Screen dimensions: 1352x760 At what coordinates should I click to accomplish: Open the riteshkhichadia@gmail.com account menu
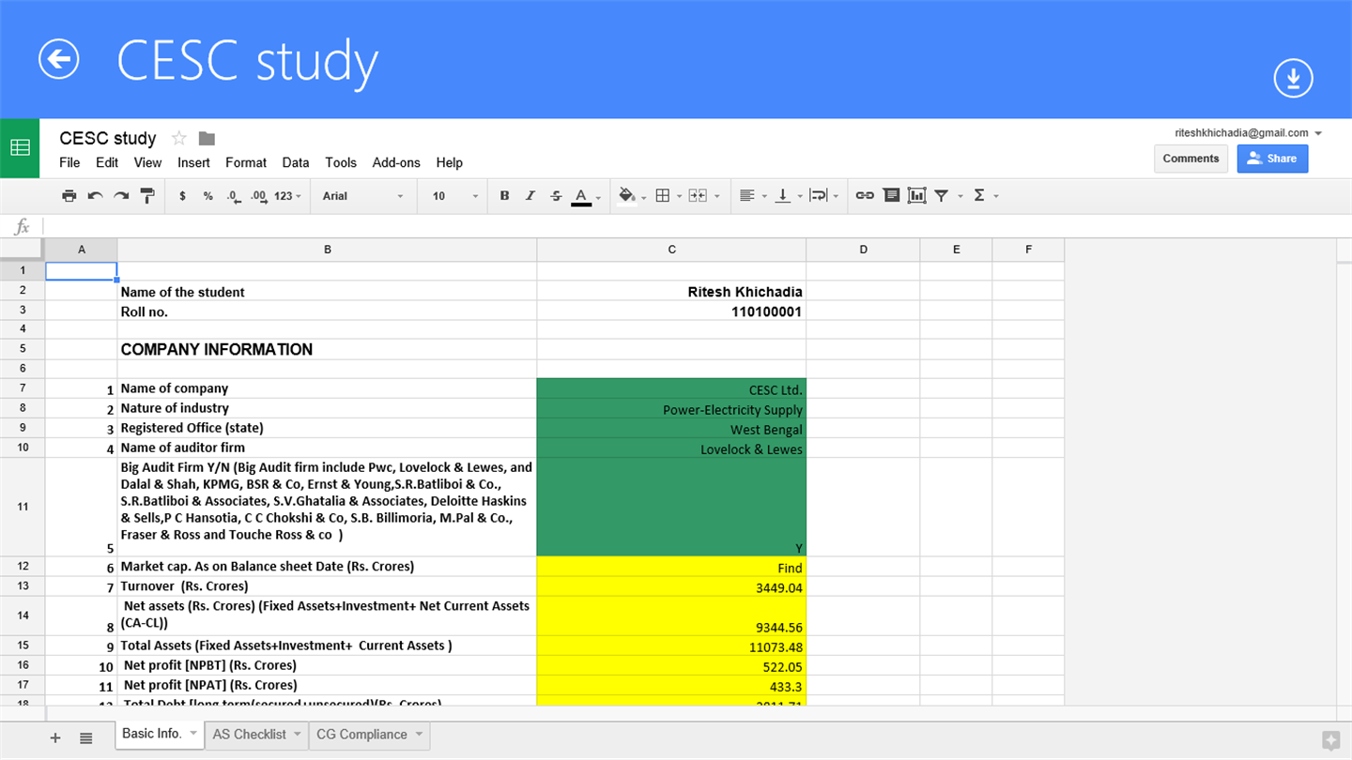tap(1248, 133)
